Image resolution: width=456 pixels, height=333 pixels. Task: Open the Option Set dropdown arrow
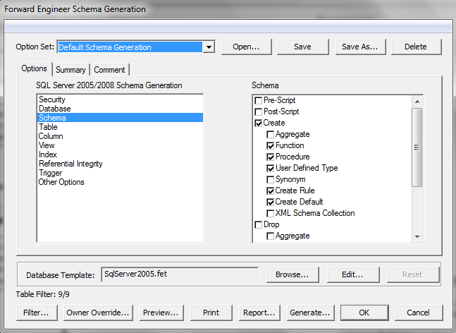point(209,47)
